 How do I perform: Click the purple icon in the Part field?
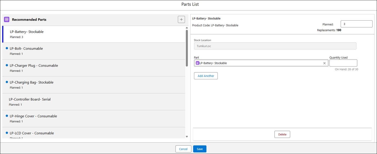click(197, 63)
